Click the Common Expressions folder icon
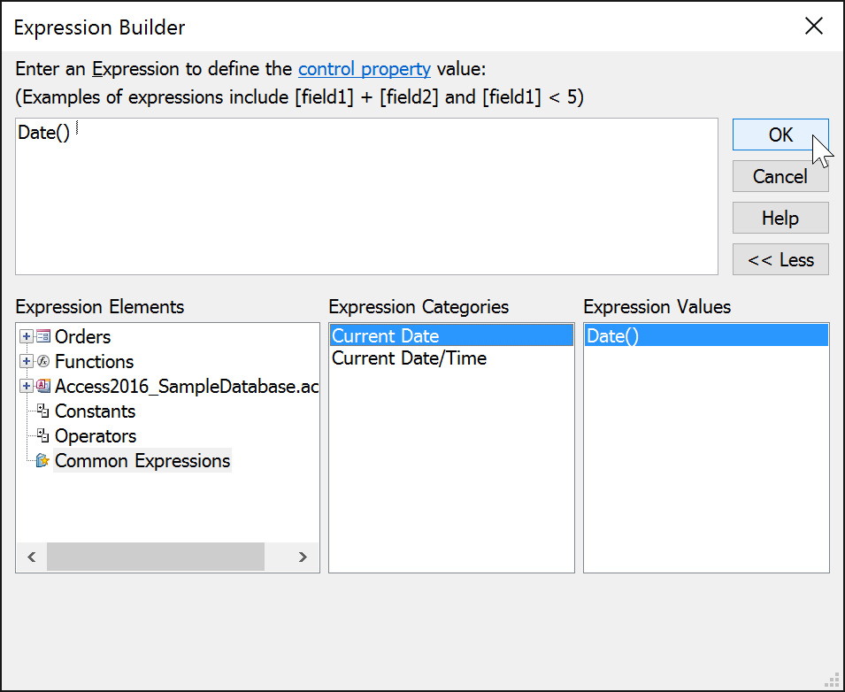The width and height of the screenshot is (845, 692). pos(42,460)
